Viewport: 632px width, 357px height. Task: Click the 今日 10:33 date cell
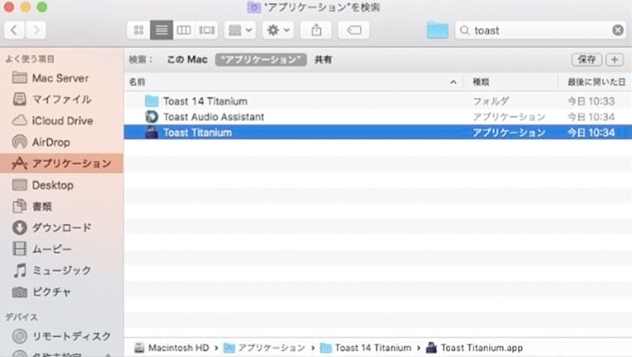point(591,101)
